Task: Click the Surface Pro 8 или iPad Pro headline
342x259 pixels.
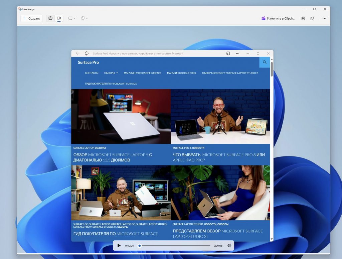Action: pyautogui.click(x=219, y=157)
